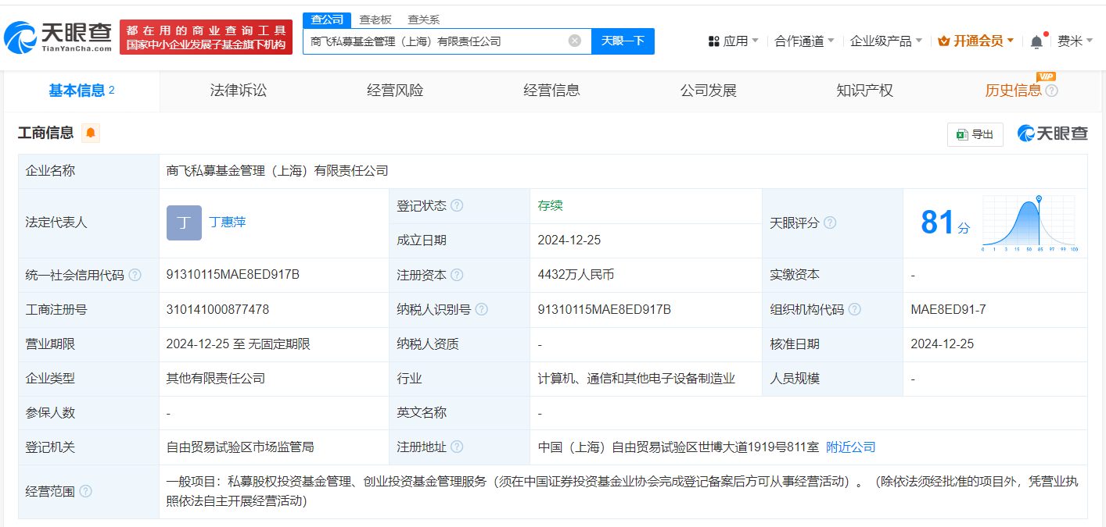1106x527 pixels.
Task: Open the notification bell in top bar
Action: click(x=1036, y=41)
